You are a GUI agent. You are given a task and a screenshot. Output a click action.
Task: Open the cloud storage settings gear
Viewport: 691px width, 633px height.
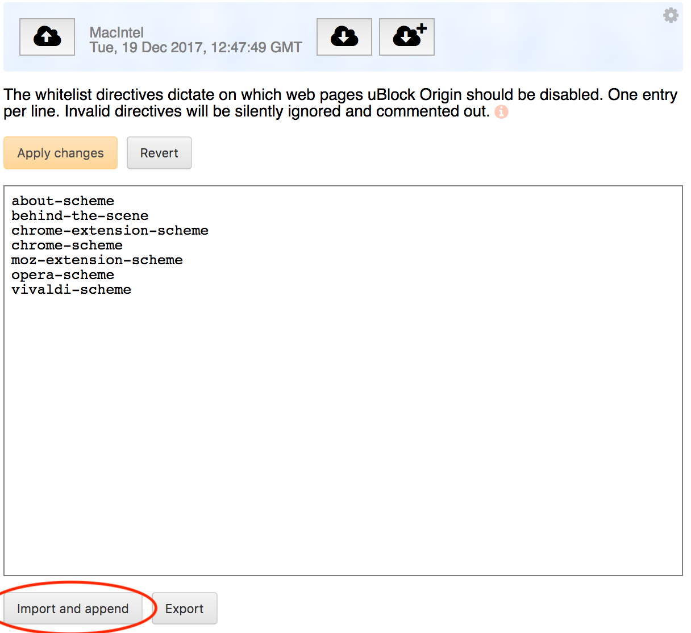[671, 15]
